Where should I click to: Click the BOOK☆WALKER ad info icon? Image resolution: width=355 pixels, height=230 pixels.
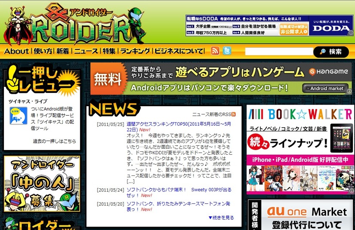point(352,191)
